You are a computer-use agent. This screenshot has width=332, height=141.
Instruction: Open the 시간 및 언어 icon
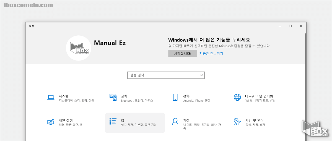(237, 122)
